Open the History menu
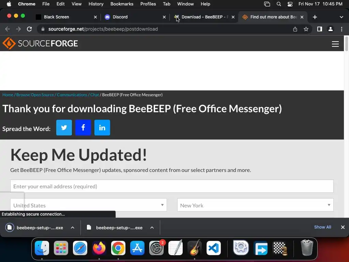Viewport: 349px width, 262px height. click(96, 4)
